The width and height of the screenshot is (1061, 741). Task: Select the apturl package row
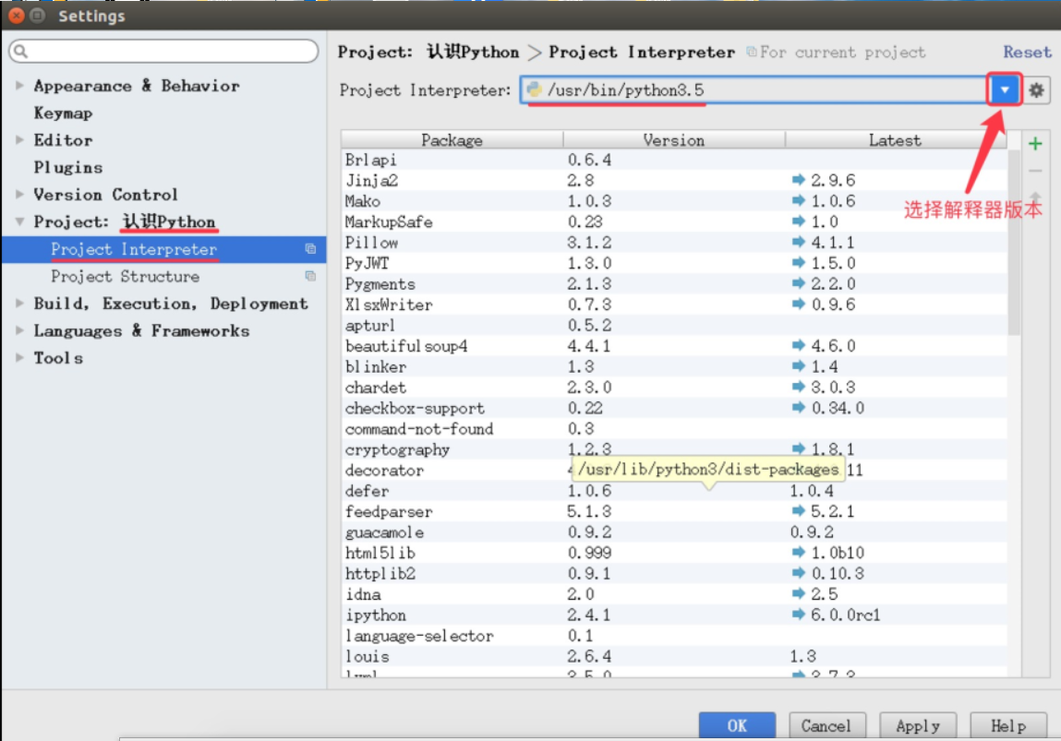pyautogui.click(x=674, y=325)
